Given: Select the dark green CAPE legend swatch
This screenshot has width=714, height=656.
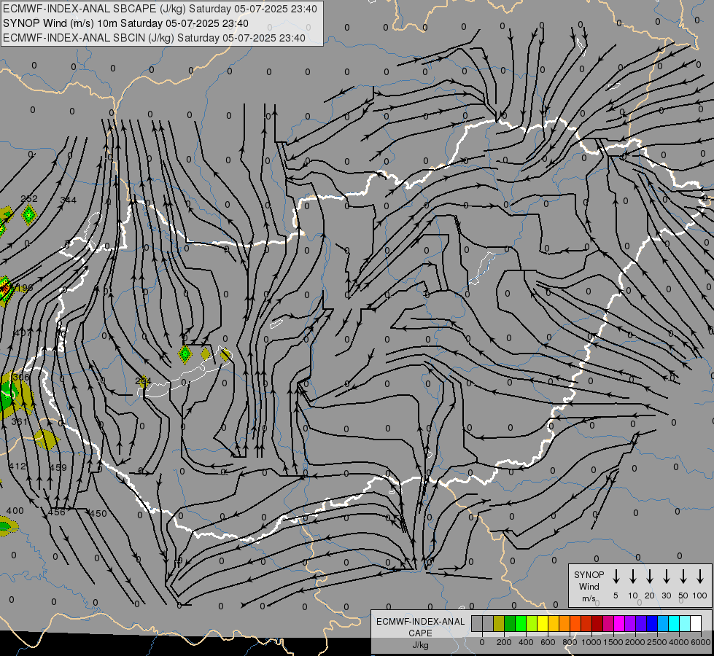Looking at the screenshot, I should pyautogui.click(x=510, y=623).
